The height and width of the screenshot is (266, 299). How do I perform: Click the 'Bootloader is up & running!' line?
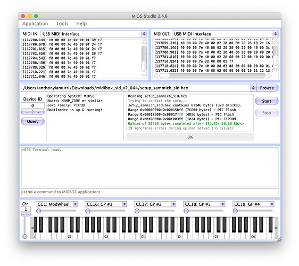(74, 110)
